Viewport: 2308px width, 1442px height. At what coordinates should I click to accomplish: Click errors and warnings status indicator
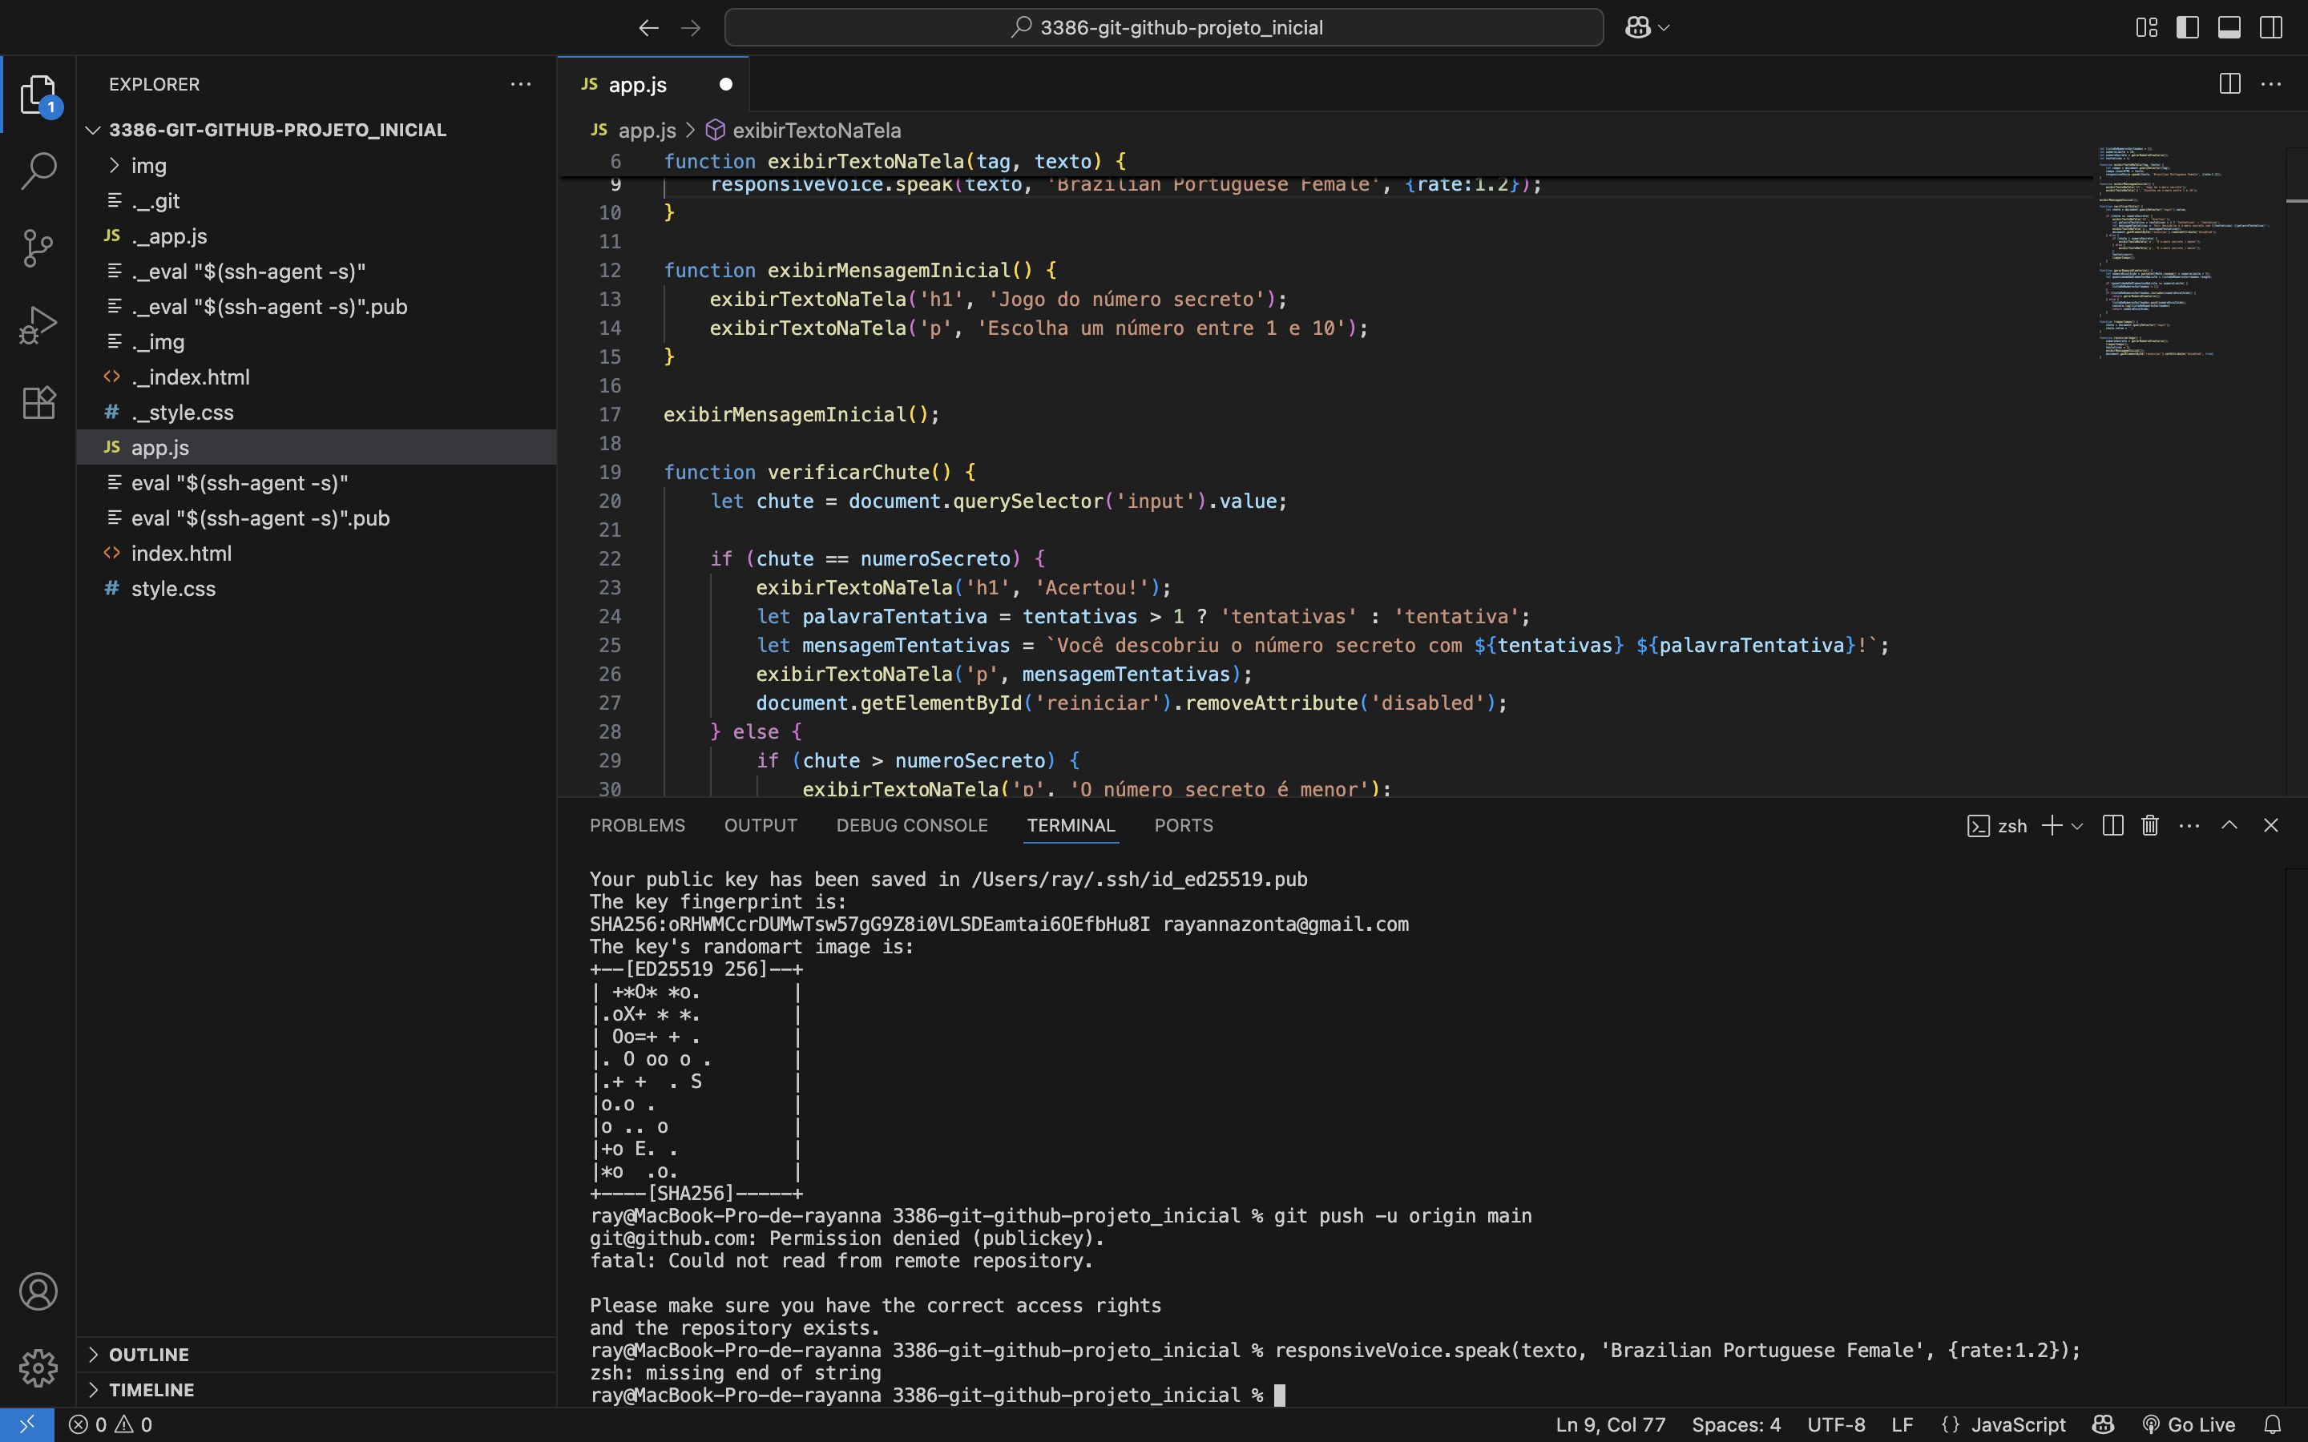pyautogui.click(x=111, y=1424)
